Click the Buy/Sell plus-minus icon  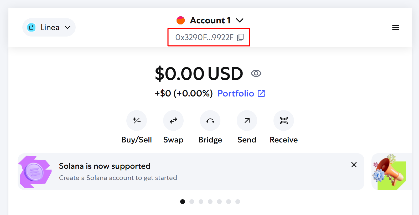point(137,120)
